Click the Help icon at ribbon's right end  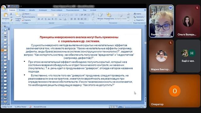point(145,10)
